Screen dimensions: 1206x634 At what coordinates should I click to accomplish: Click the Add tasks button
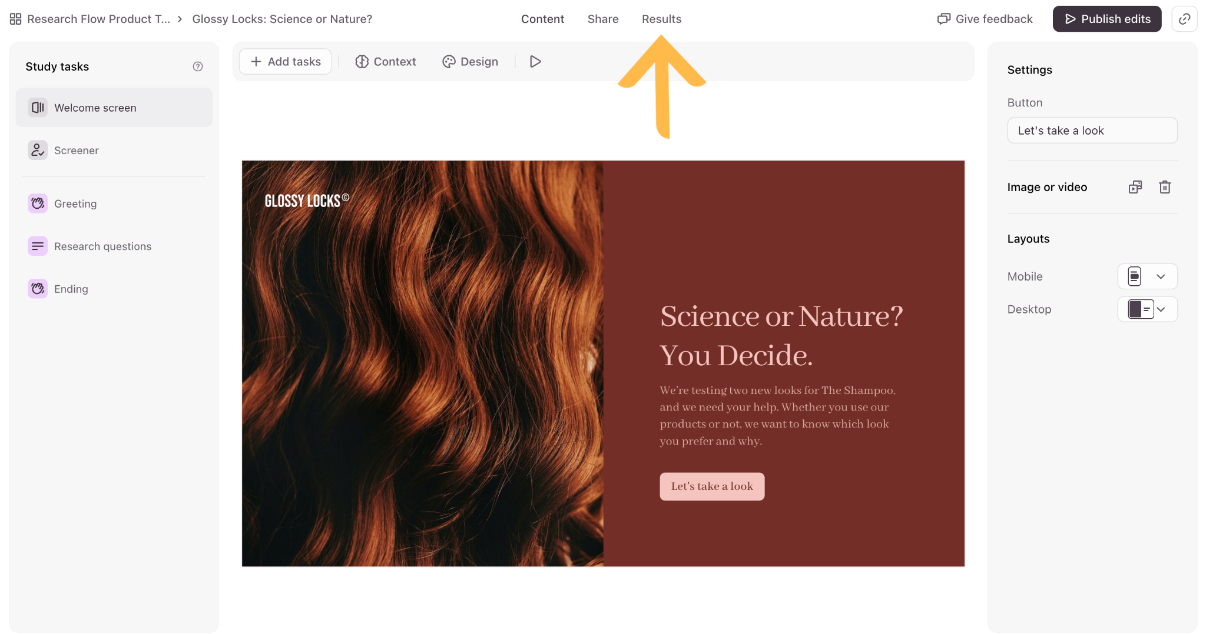click(x=286, y=62)
